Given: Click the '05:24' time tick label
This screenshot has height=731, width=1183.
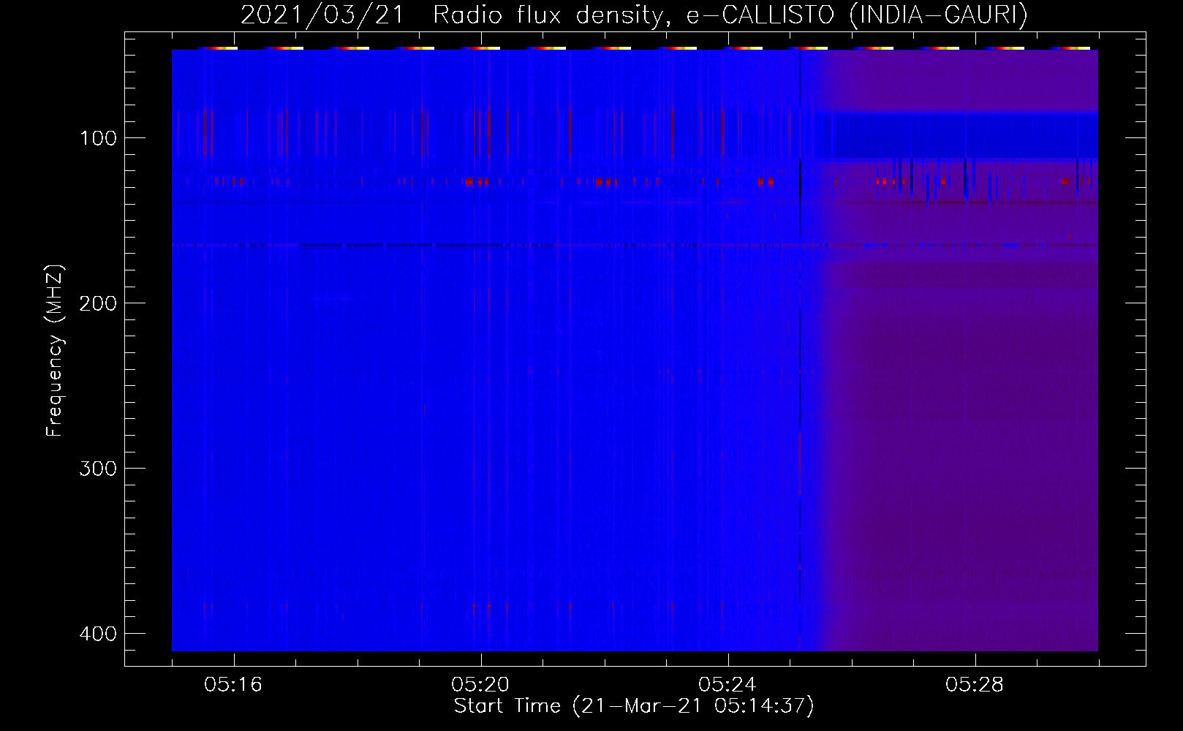Looking at the screenshot, I should point(728,685).
